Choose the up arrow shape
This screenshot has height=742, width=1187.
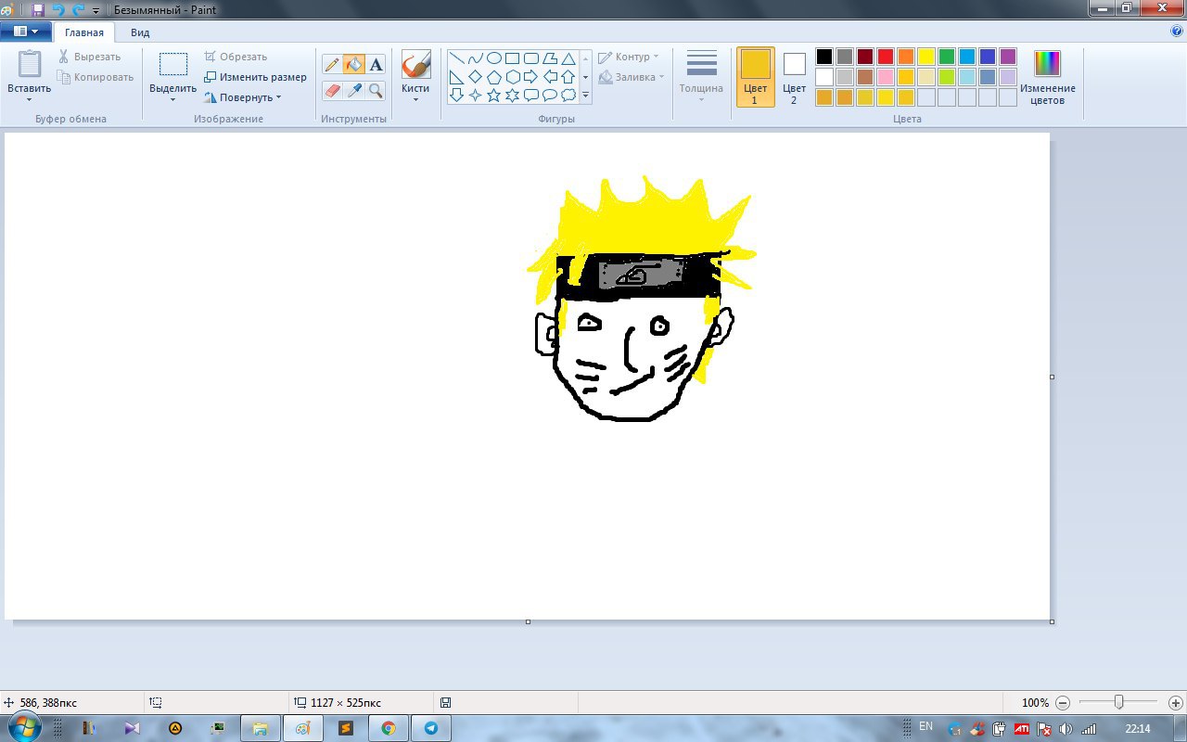tap(568, 77)
